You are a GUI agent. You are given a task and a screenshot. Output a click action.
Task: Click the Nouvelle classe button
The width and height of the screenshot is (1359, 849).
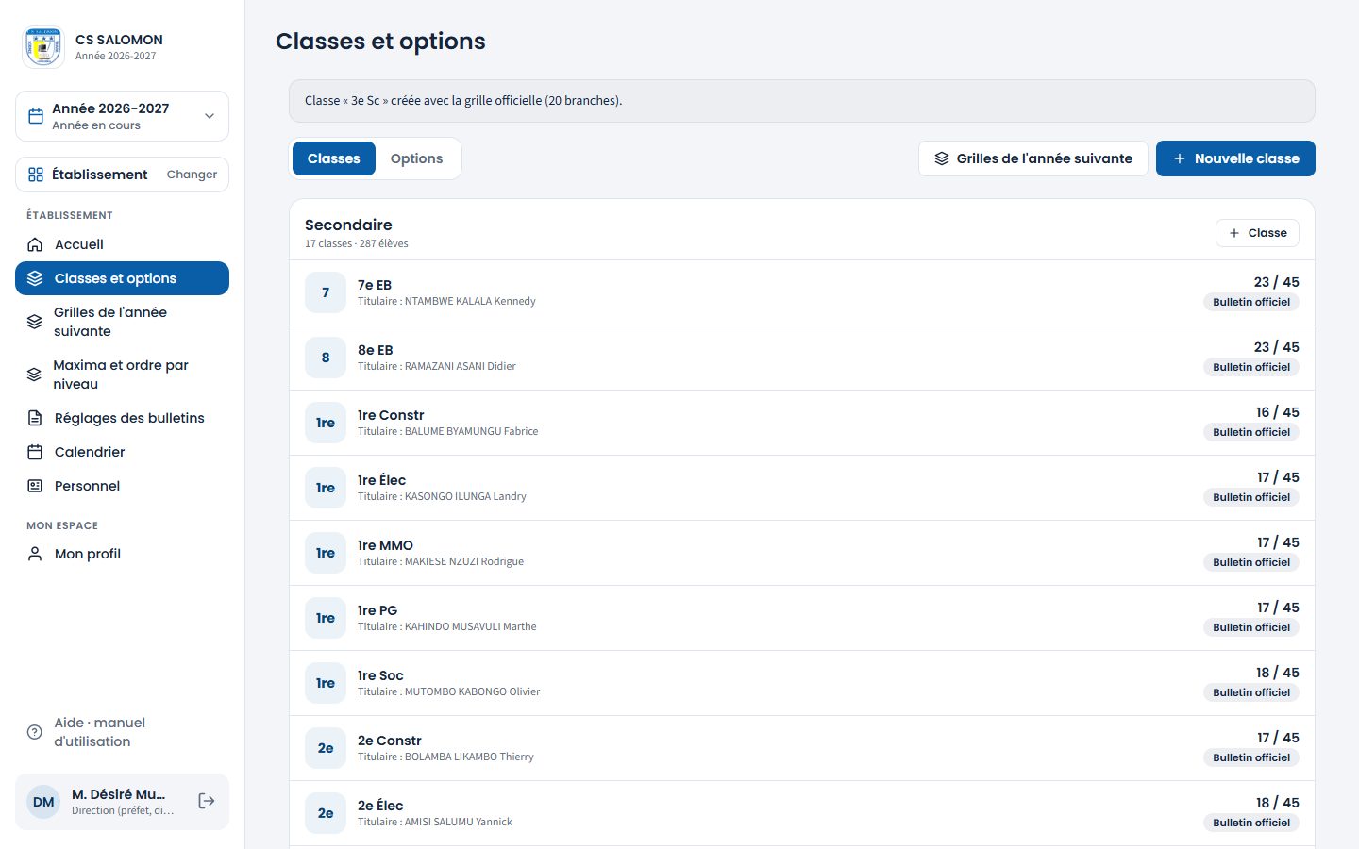tap(1235, 158)
